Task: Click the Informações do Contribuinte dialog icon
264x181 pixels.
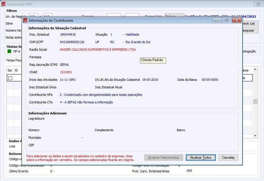Action: coord(25,20)
